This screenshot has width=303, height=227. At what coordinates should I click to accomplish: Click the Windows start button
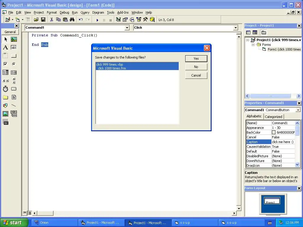[x=14, y=223]
